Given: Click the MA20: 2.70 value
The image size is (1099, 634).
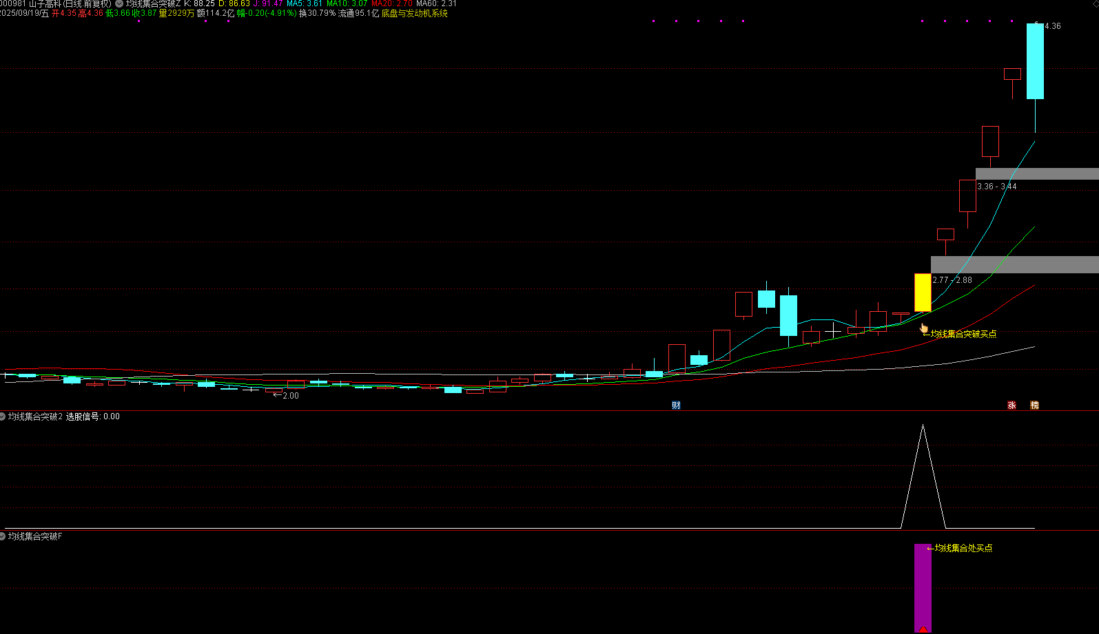Looking at the screenshot, I should tap(392, 4).
